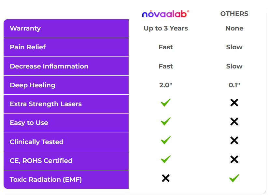Click green checkmark for Extra Strength Lasers
This screenshot has width=268, height=196.
tap(166, 103)
